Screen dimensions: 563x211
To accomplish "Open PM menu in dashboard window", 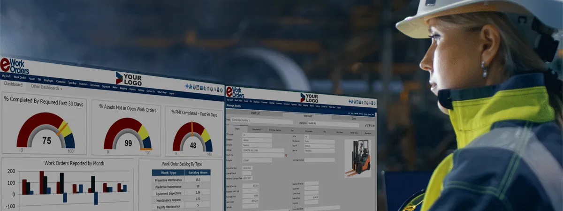I will pos(39,80).
